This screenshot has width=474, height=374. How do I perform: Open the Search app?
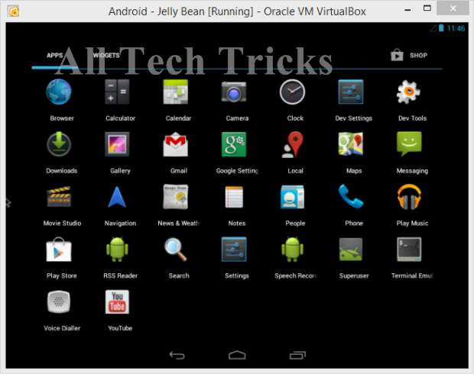175,250
